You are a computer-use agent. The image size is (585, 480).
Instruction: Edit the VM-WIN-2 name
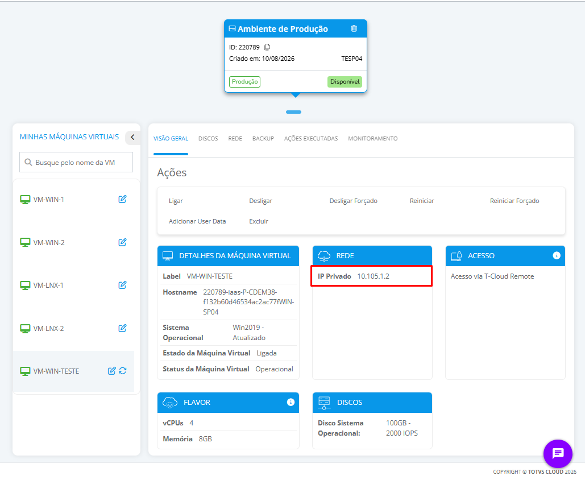[x=122, y=242]
